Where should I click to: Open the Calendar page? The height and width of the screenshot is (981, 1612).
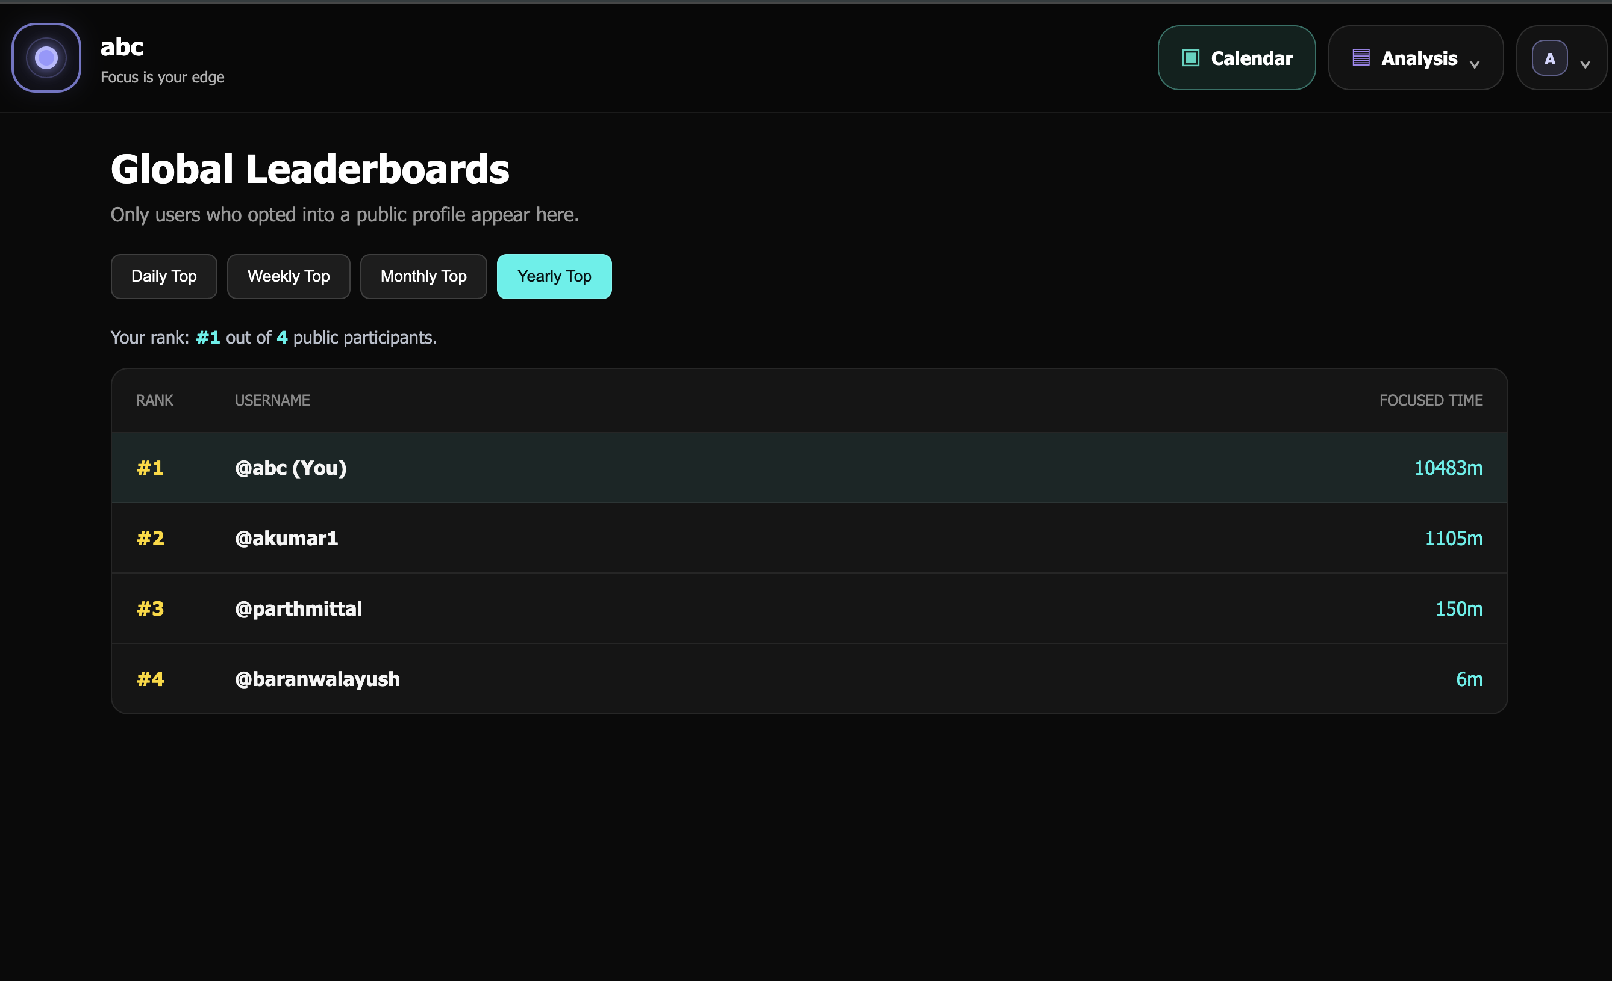coord(1236,58)
